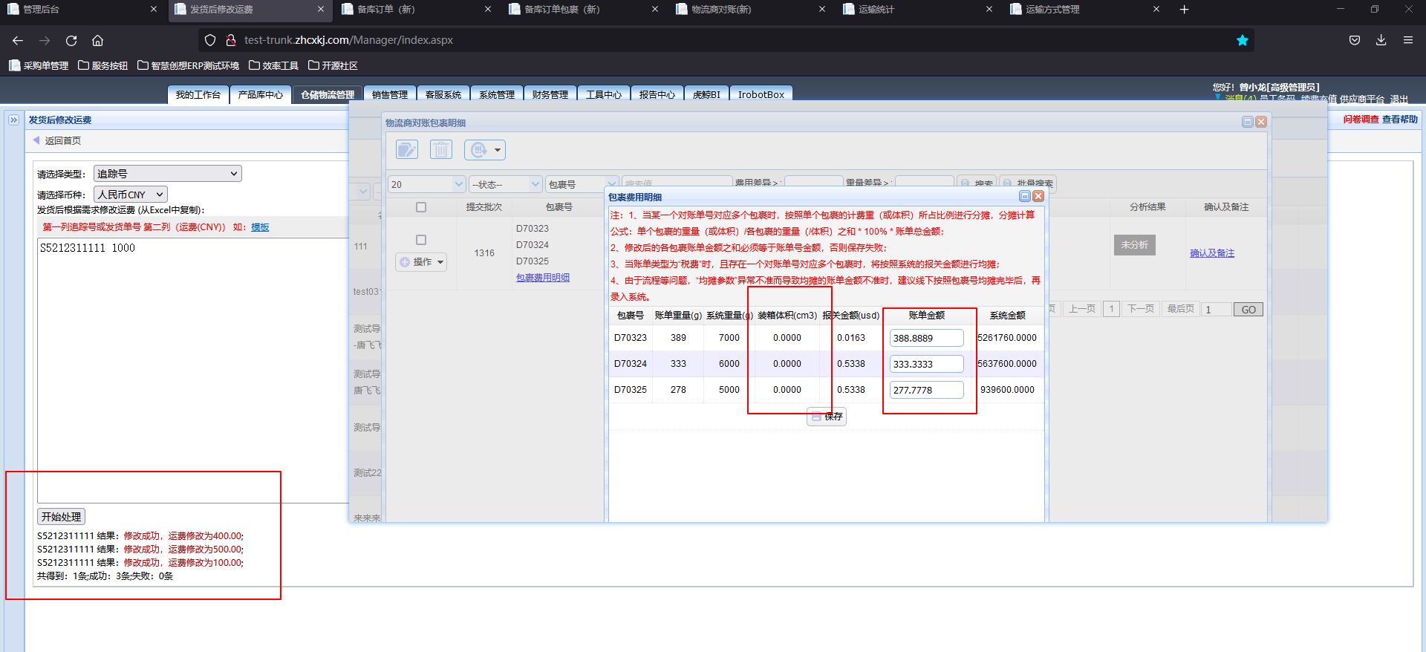Click the 确认及备注 link

(1212, 253)
